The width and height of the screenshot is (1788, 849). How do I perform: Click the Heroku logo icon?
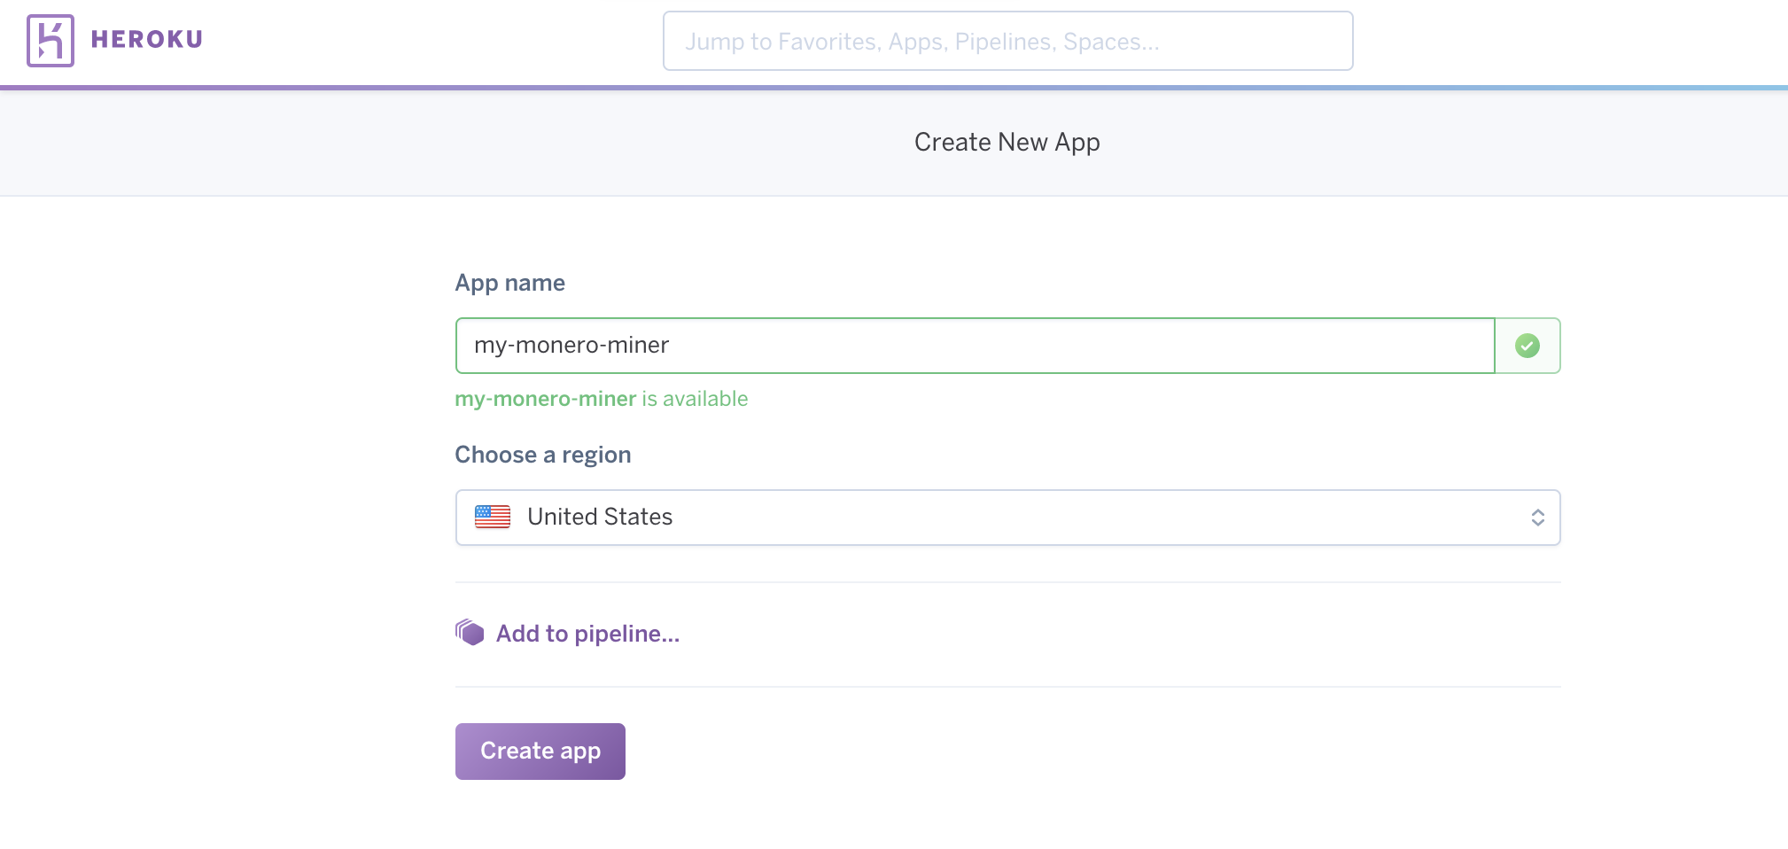51,41
